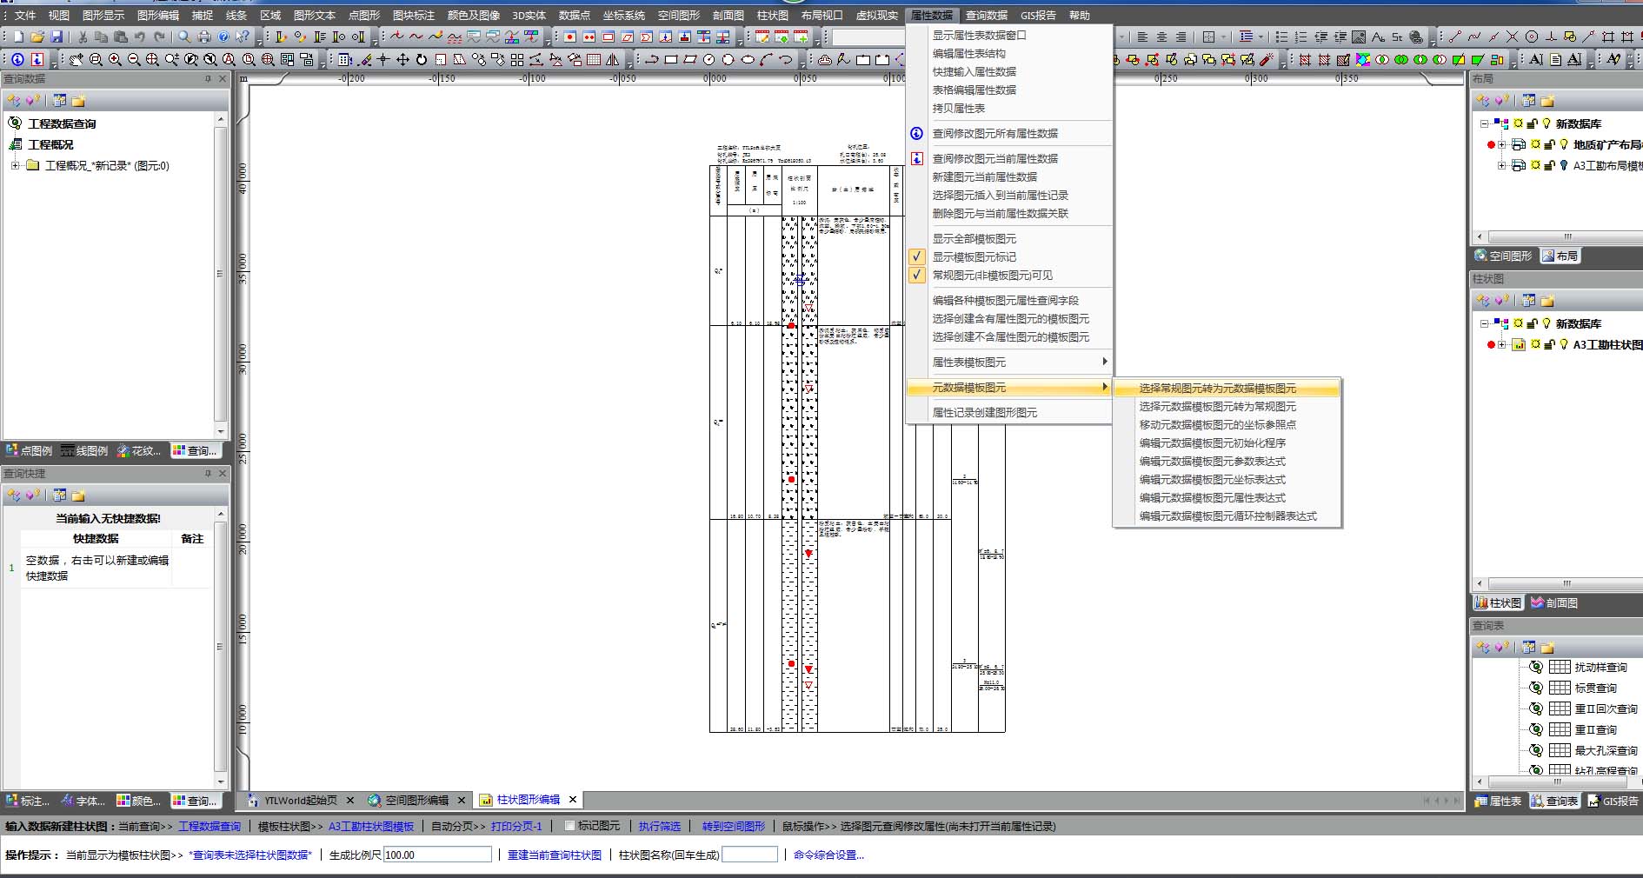The height and width of the screenshot is (878, 1643).
Task: Save with the floppy disk icon
Action: pyautogui.click(x=57, y=37)
